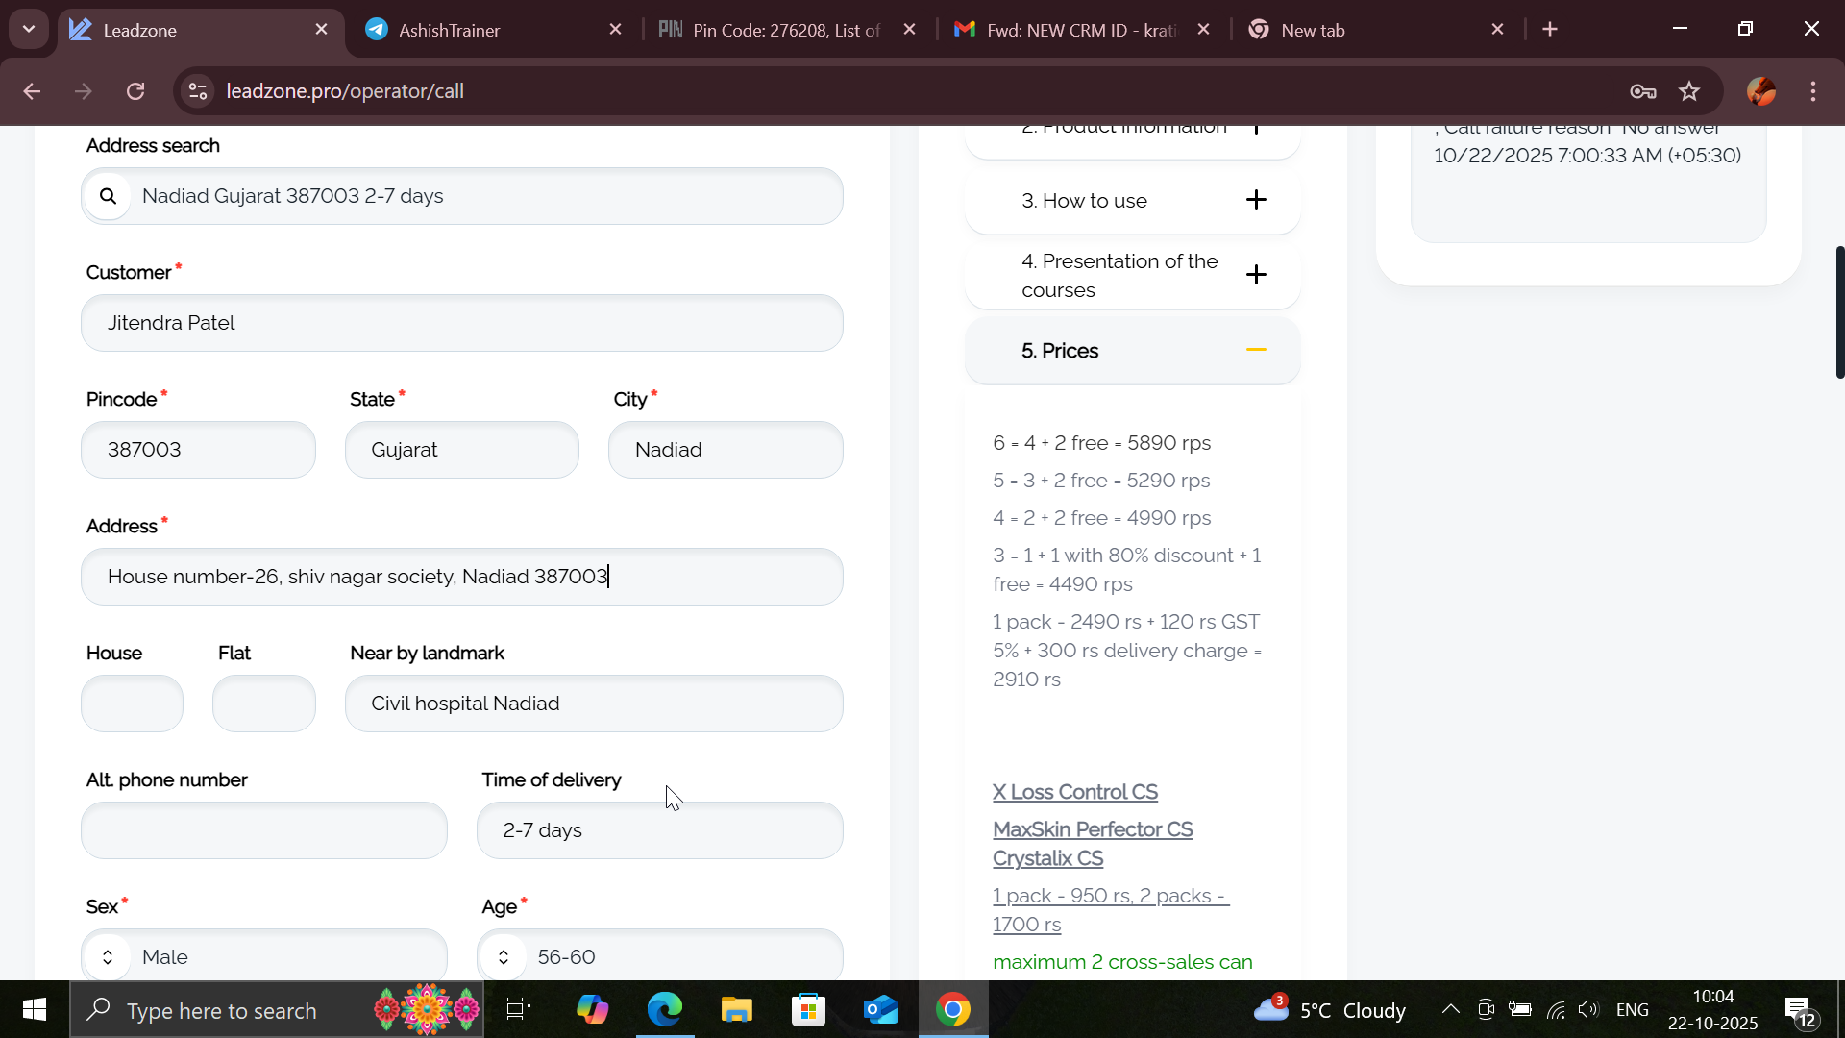Click the site information icon in address bar
Viewport: 1845px width, 1038px height.
198,91
